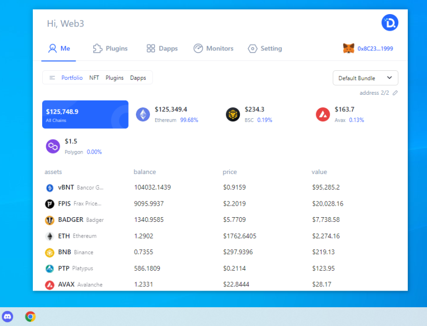Click the AVAX token icon in assets
The height and width of the screenshot is (326, 427).
(x=49, y=285)
